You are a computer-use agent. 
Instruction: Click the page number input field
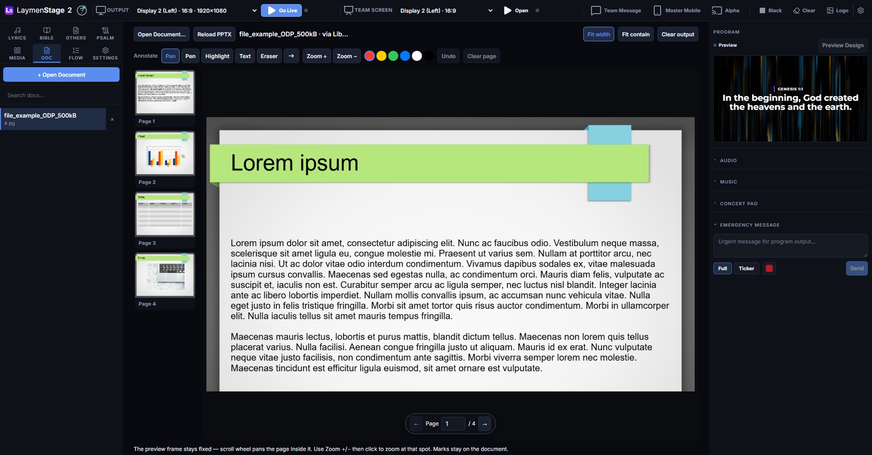[453, 424]
